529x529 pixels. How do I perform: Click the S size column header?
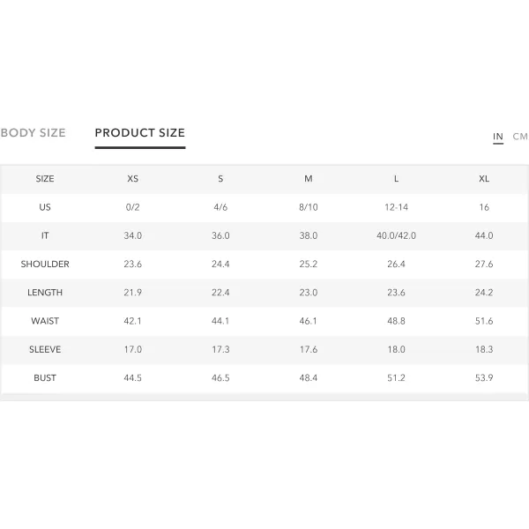point(220,179)
